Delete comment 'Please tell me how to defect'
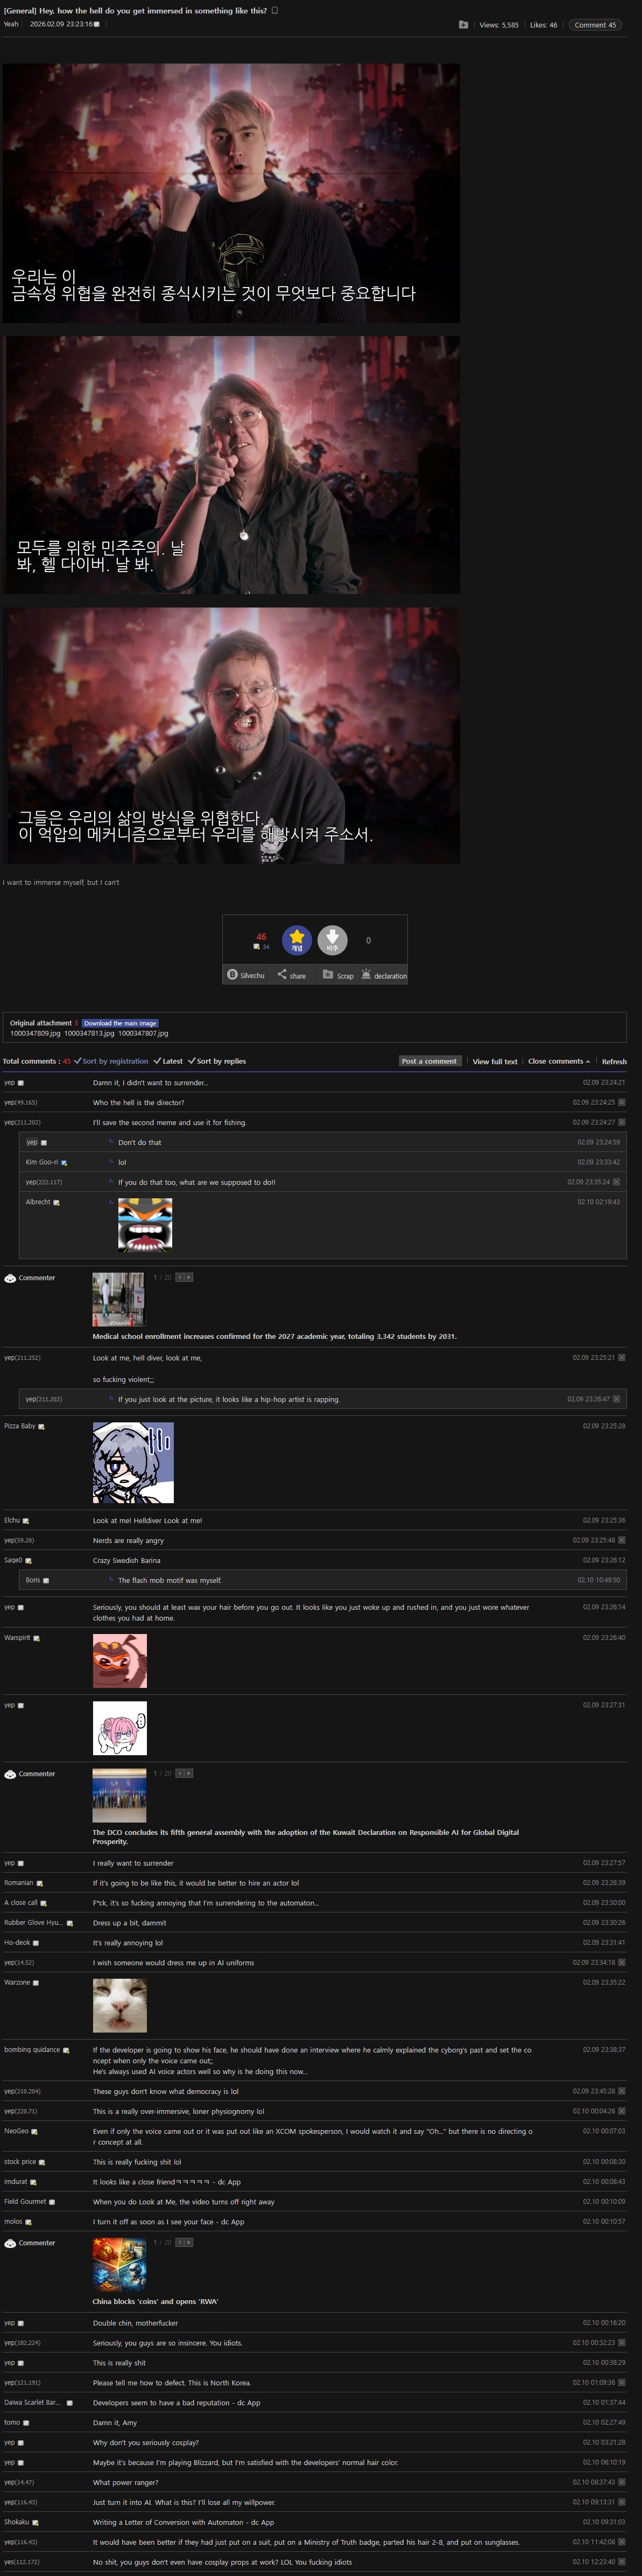Viewport: 642px width, 2576px height. pyautogui.click(x=621, y=2382)
